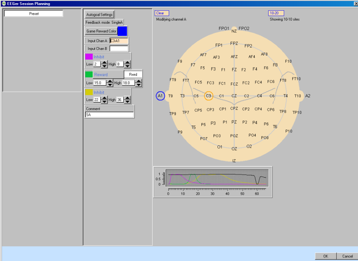The image size is (358, 261).
Task: Toggle the 10-20 site display button
Action: click(x=276, y=13)
